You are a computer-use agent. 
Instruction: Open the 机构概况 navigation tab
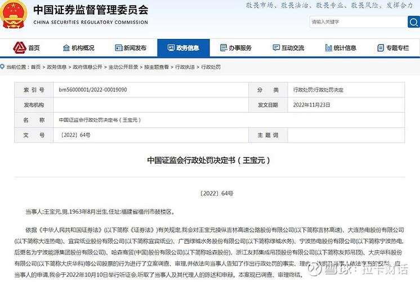click(83, 48)
